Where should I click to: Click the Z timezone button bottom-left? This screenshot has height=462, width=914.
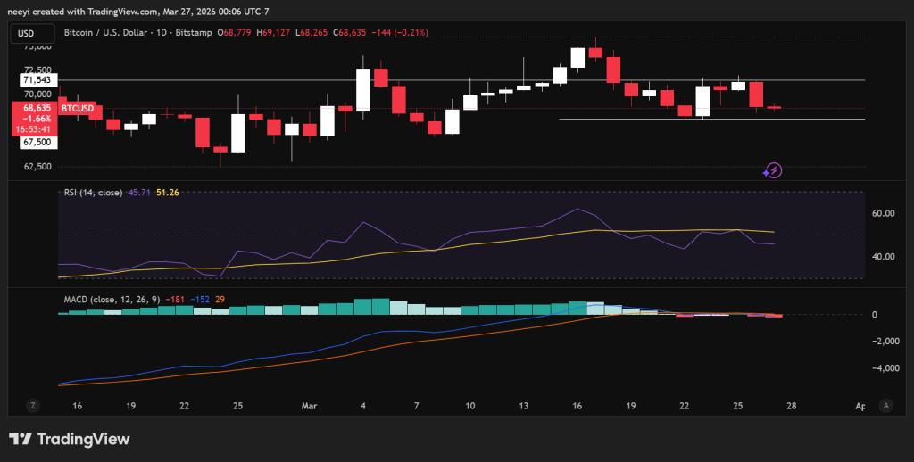click(x=33, y=405)
